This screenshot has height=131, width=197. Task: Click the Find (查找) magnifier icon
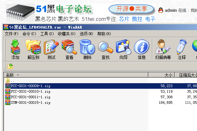coord(105,47)
